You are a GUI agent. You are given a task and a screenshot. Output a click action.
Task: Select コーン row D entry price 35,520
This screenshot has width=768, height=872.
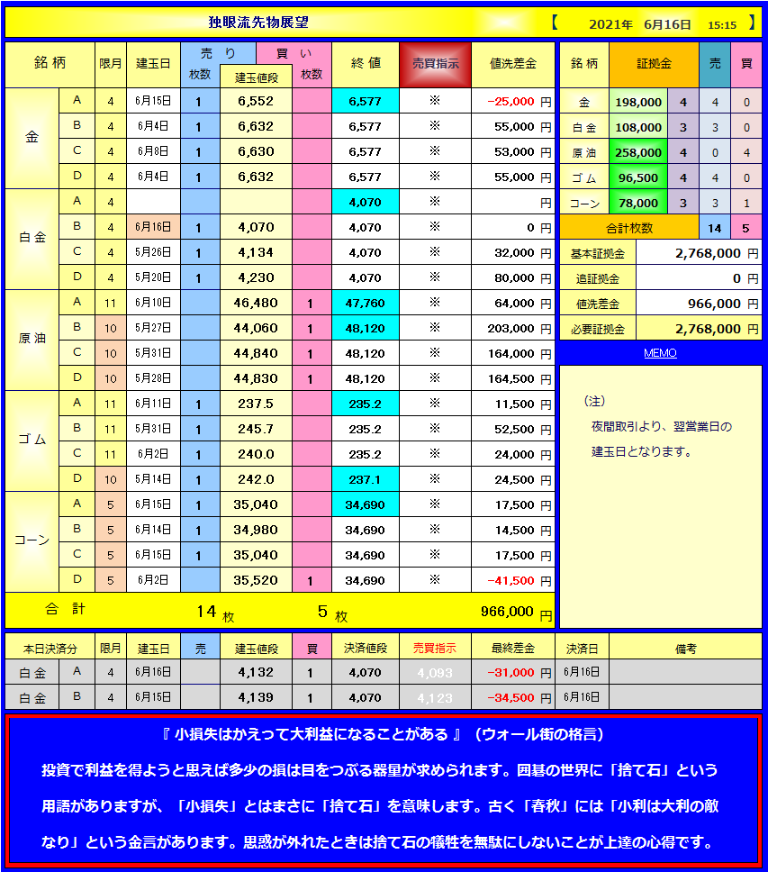[x=256, y=581]
